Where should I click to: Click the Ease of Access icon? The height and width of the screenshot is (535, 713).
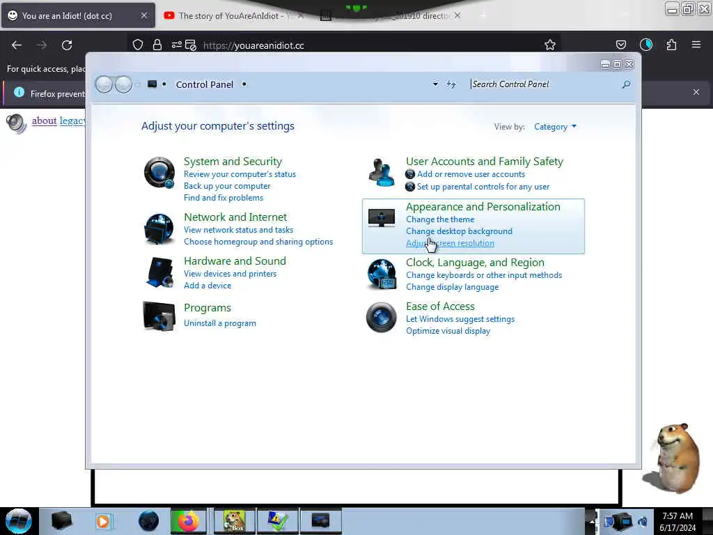pos(381,317)
